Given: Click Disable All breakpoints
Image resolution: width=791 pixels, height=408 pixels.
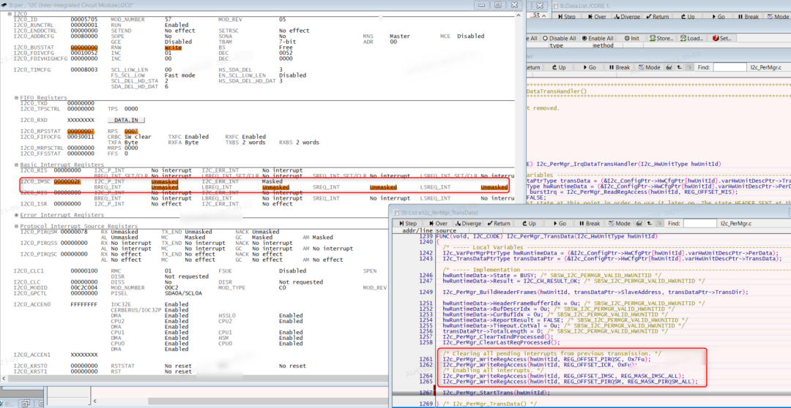Looking at the screenshot, I should coord(558,38).
